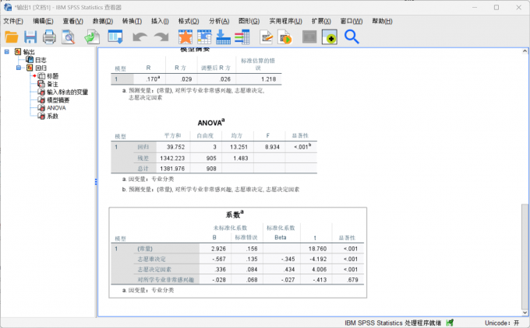The height and width of the screenshot is (328, 530).
Task: Select 标题 in the outline tree
Action: coord(52,76)
